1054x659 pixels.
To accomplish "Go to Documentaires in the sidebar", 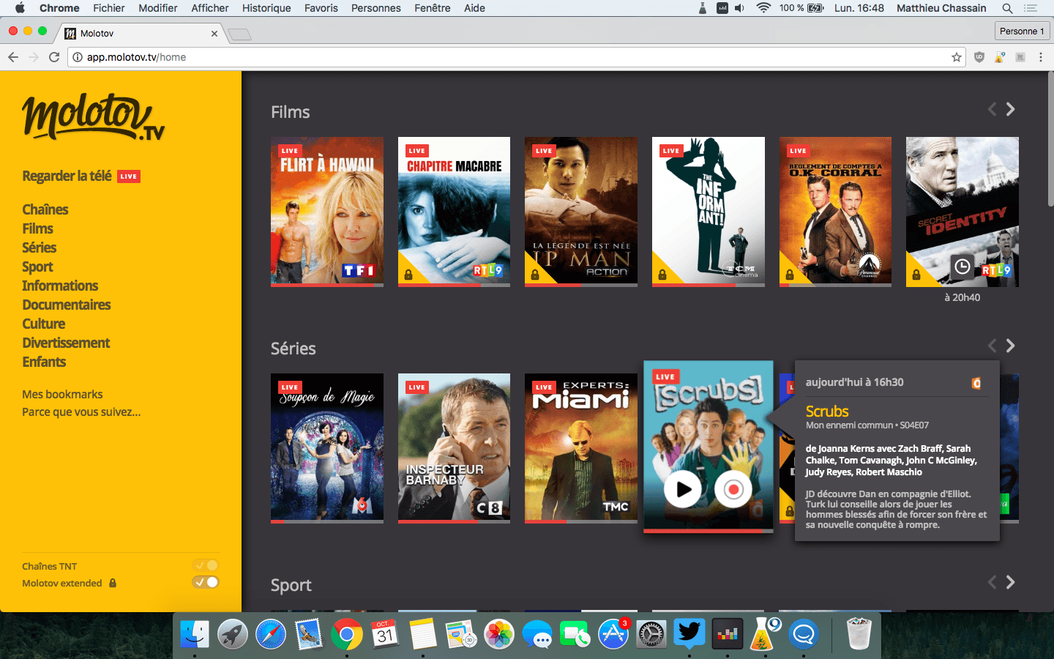I will tap(67, 305).
